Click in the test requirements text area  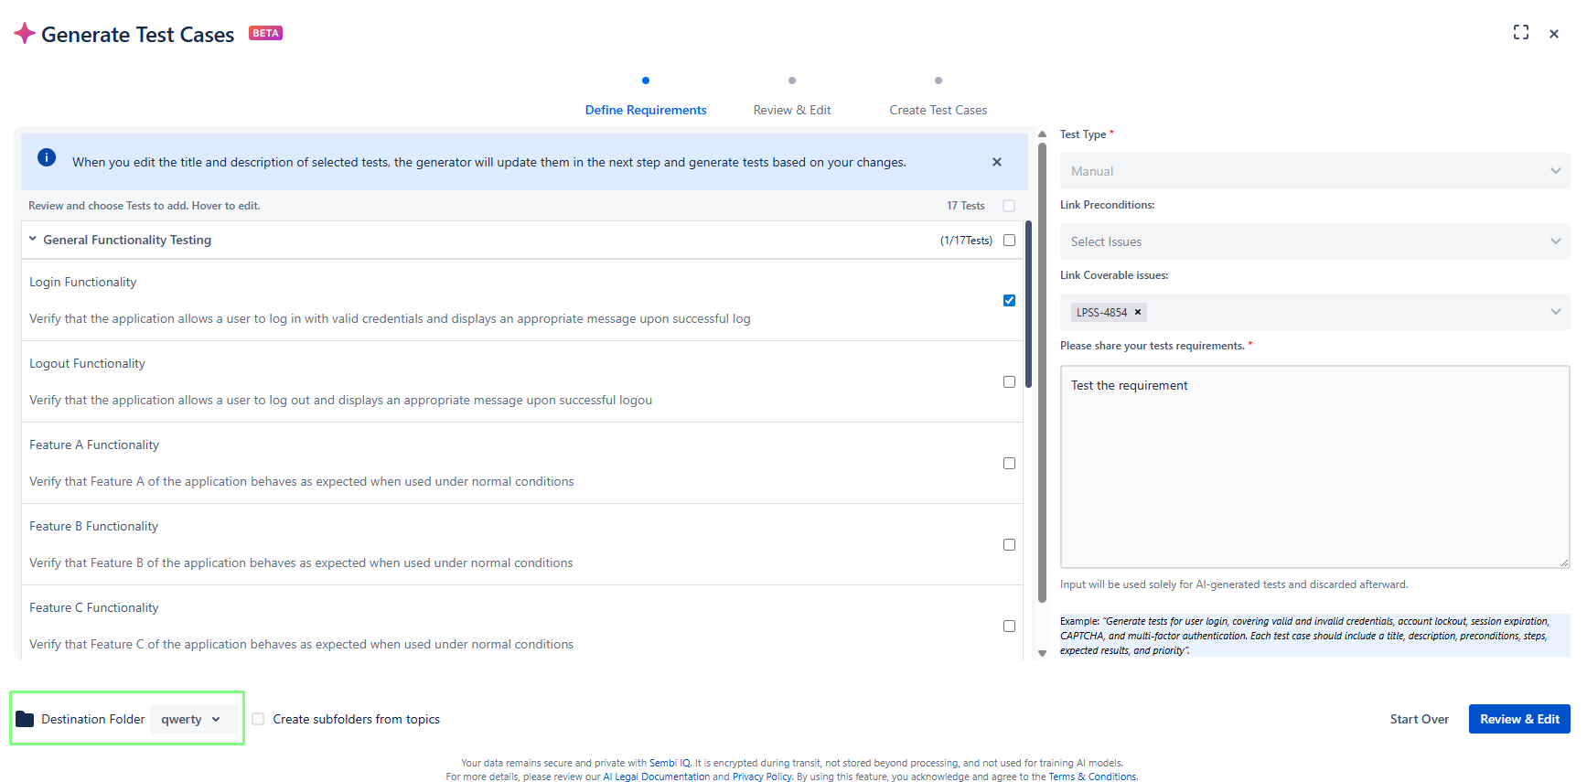pyautogui.click(x=1314, y=466)
